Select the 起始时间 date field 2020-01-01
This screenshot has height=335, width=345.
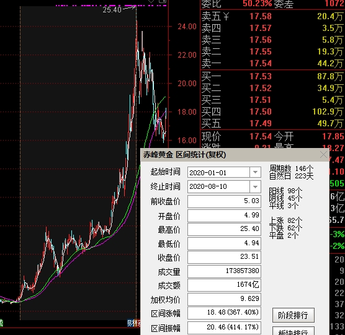pyautogui.click(x=218, y=172)
